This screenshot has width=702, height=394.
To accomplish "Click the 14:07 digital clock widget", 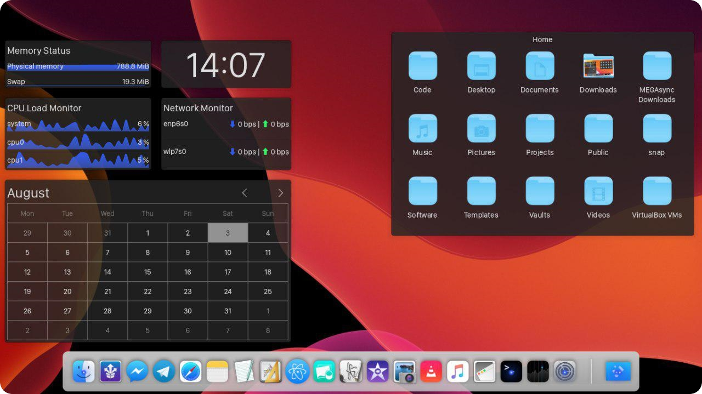I will coord(226,64).
